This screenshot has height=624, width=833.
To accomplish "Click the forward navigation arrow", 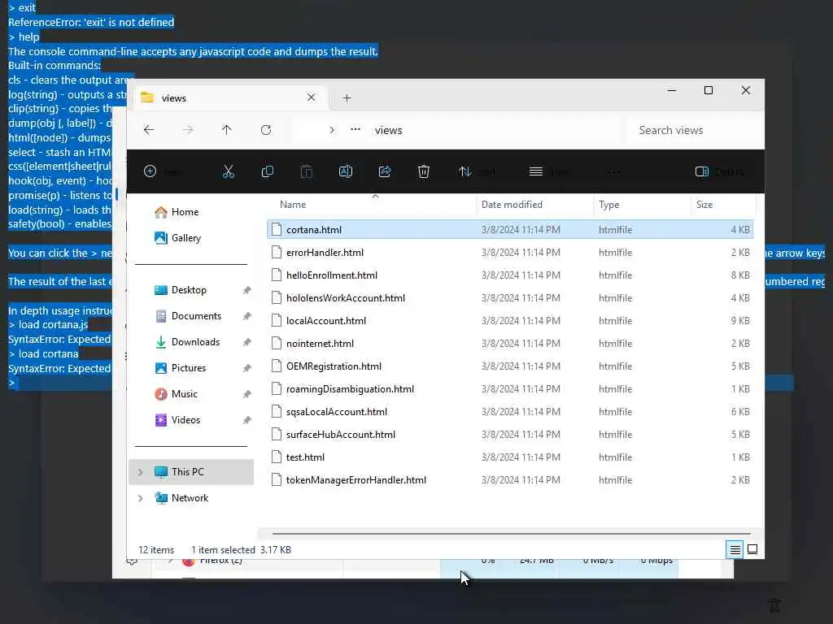I will click(x=188, y=130).
